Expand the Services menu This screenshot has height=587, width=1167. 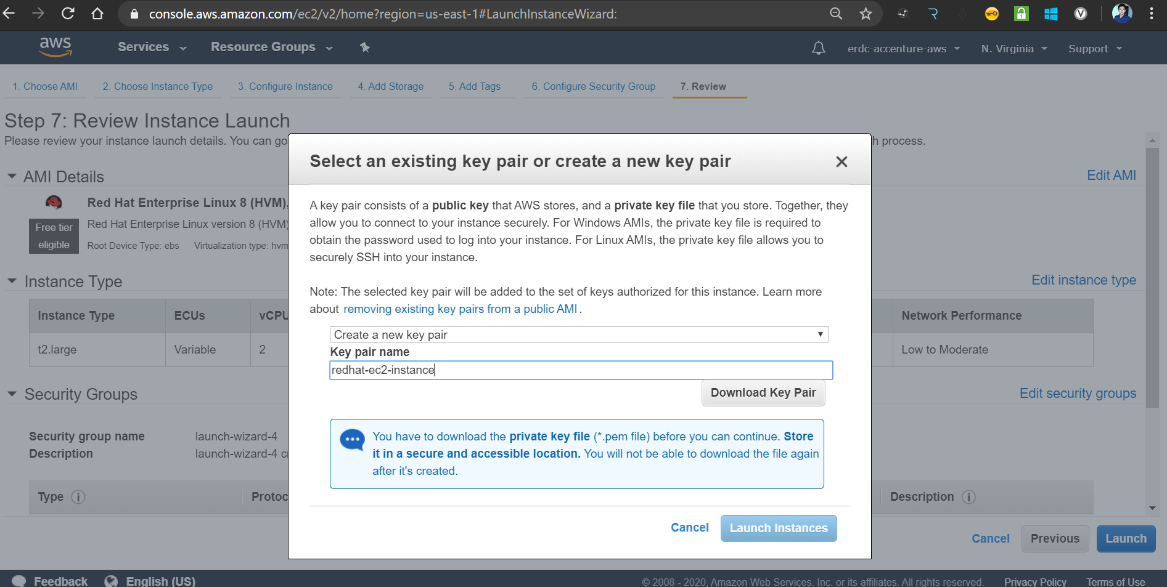(152, 47)
